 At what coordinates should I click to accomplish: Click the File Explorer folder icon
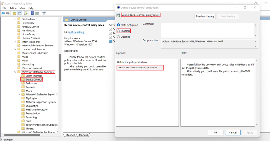pyautogui.click(x=19, y=19)
